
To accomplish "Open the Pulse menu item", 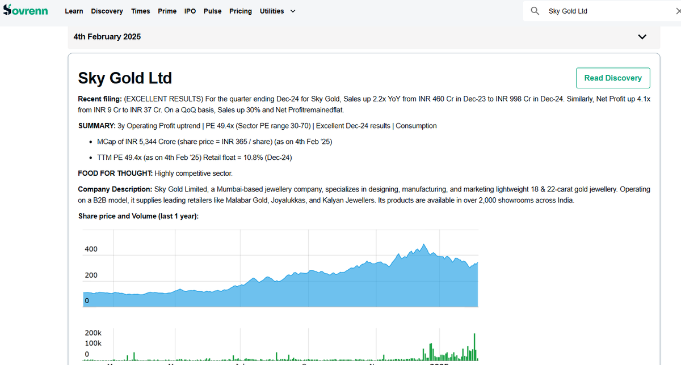I will 213,11.
